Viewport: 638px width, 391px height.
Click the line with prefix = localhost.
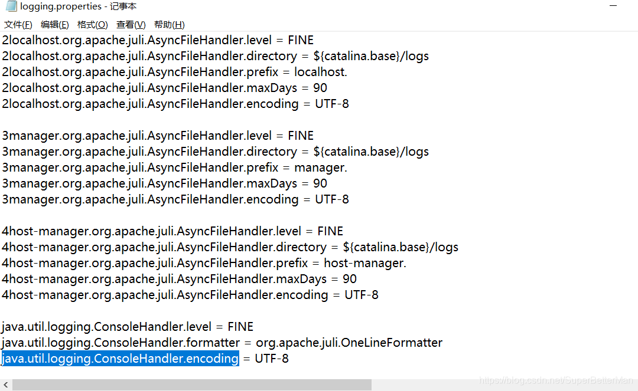point(174,72)
